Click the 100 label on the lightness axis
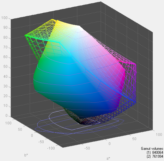This screenshot has width=164, height=161. [x=4, y=18]
